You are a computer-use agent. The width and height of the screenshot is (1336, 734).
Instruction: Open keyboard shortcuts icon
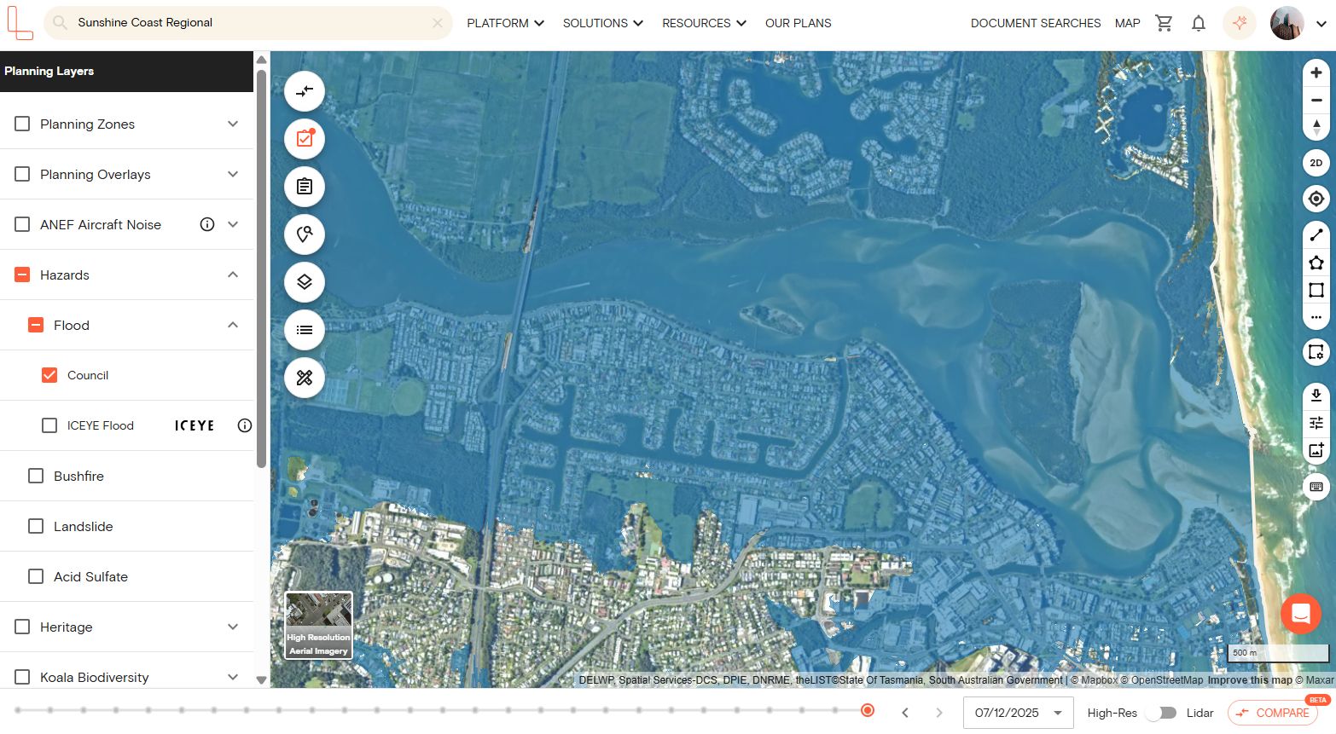(1316, 487)
